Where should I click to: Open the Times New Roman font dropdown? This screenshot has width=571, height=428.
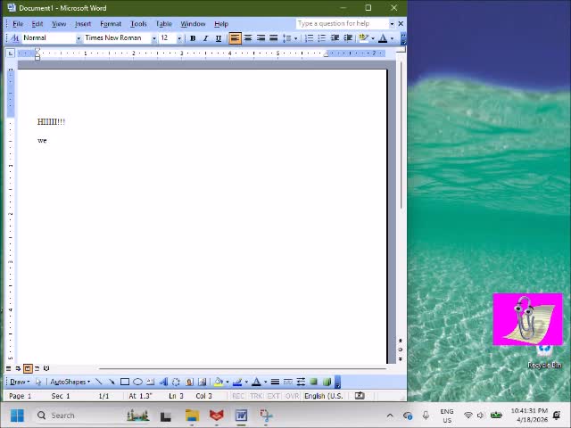coord(153,38)
